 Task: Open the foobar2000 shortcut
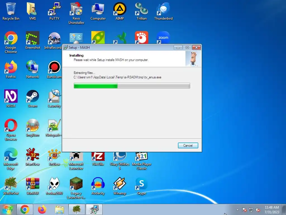pos(54,186)
